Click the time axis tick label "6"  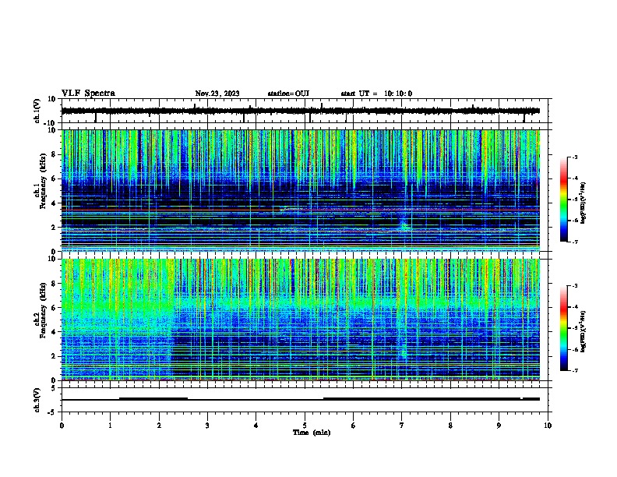(x=354, y=426)
